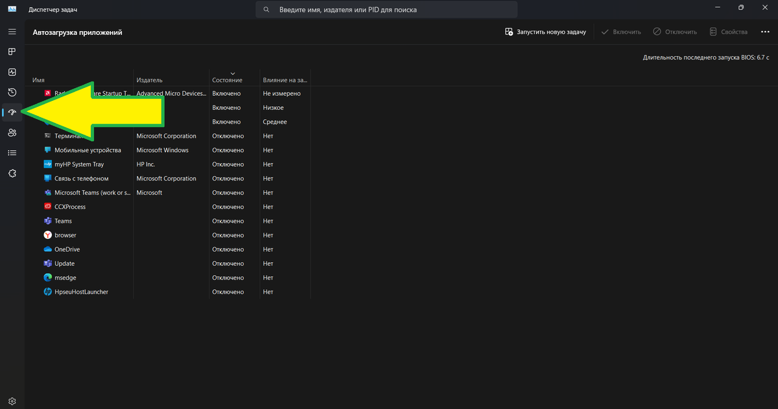
Task: Select Включено status in Radeon Software row
Action: [x=226, y=93]
